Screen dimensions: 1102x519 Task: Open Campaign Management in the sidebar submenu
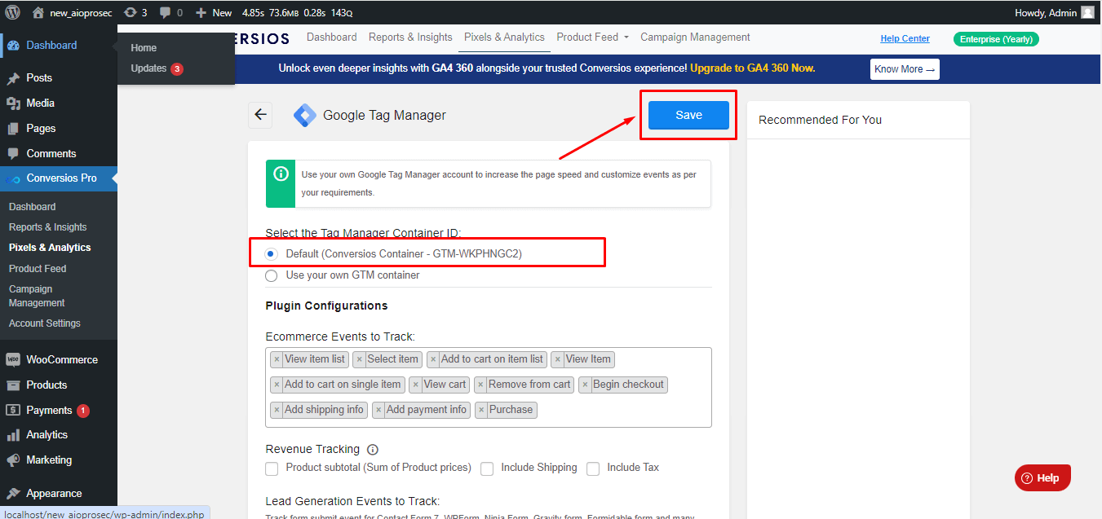37,296
